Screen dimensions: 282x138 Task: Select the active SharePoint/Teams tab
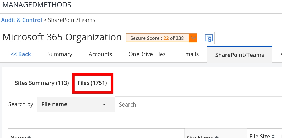coord(240,55)
